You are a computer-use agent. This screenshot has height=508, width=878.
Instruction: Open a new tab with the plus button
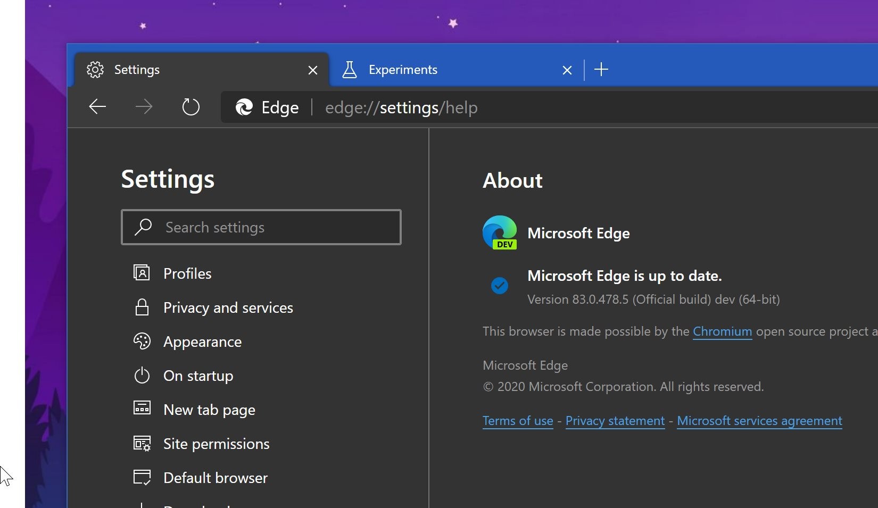[x=601, y=69]
